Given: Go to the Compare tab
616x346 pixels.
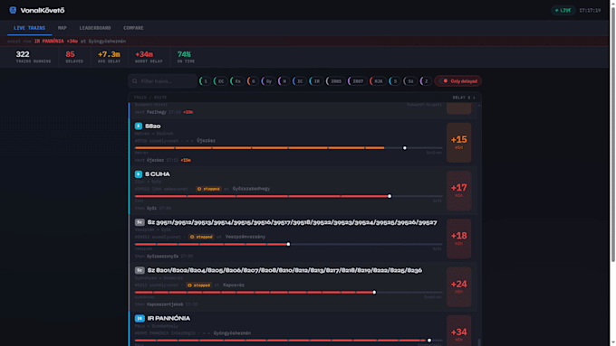Looking at the screenshot, I should tap(133, 28).
